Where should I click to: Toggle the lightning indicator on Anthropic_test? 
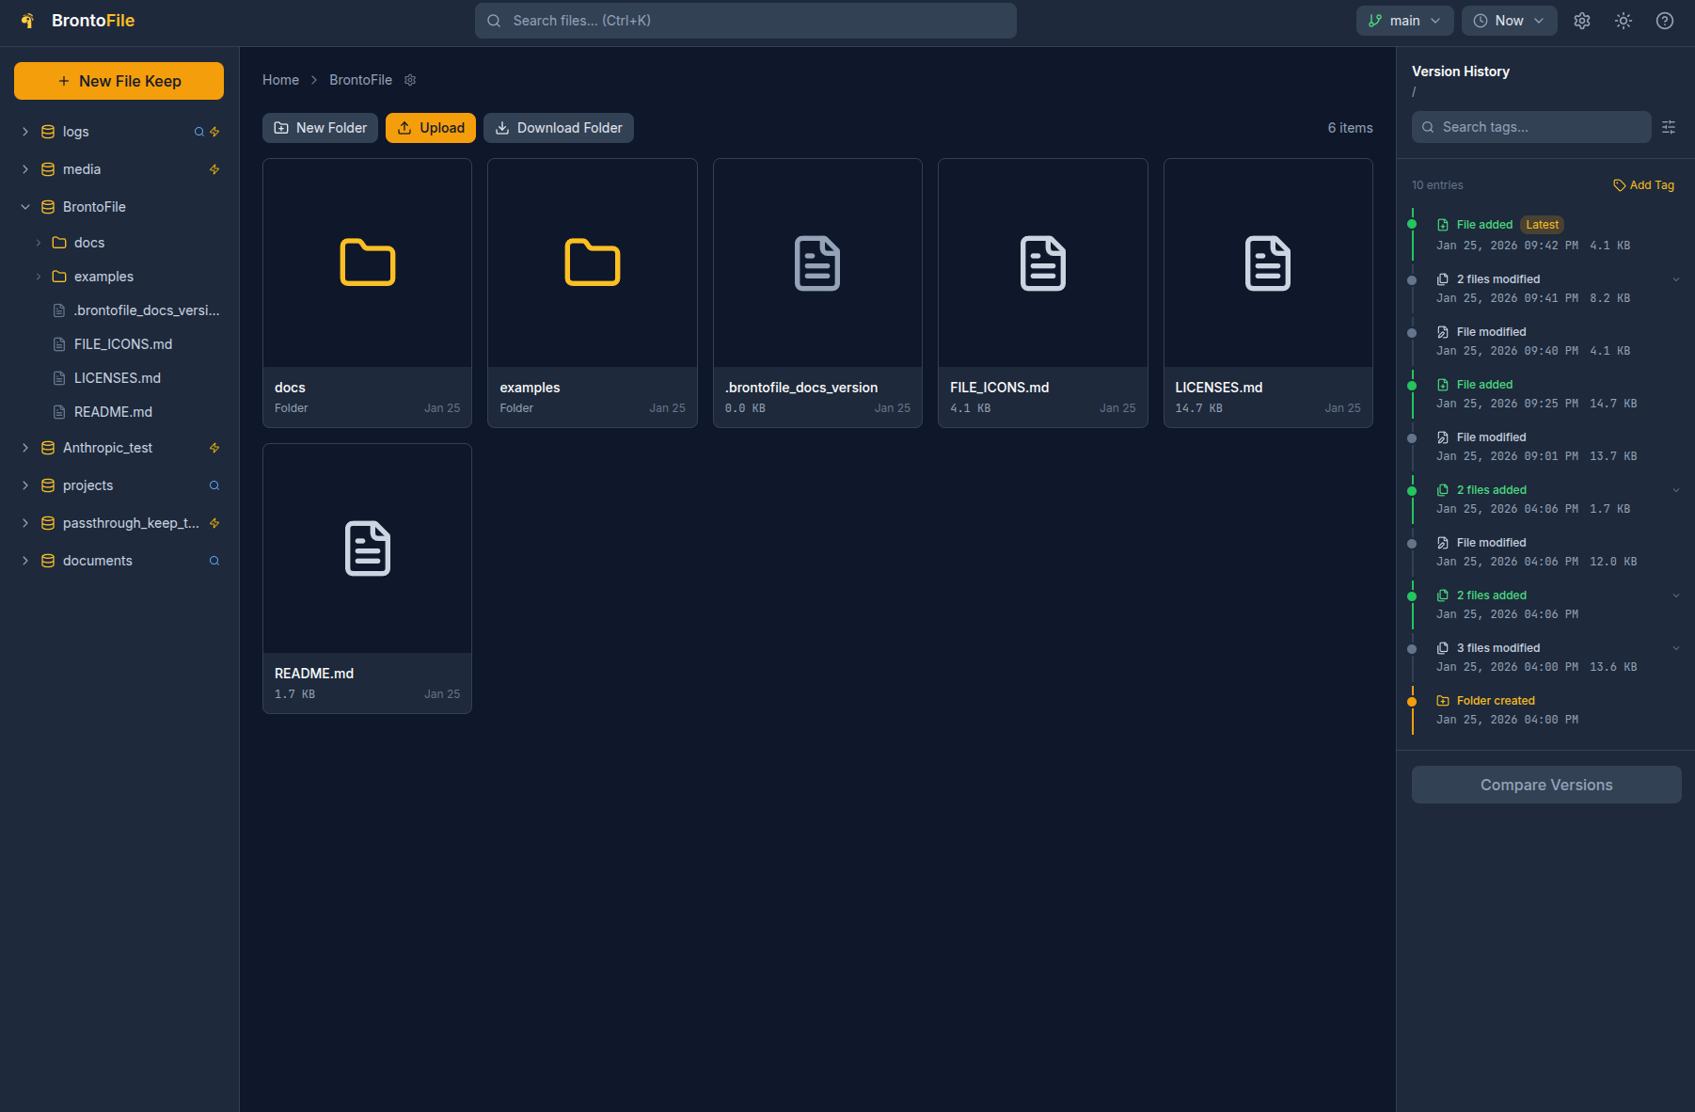click(x=214, y=448)
